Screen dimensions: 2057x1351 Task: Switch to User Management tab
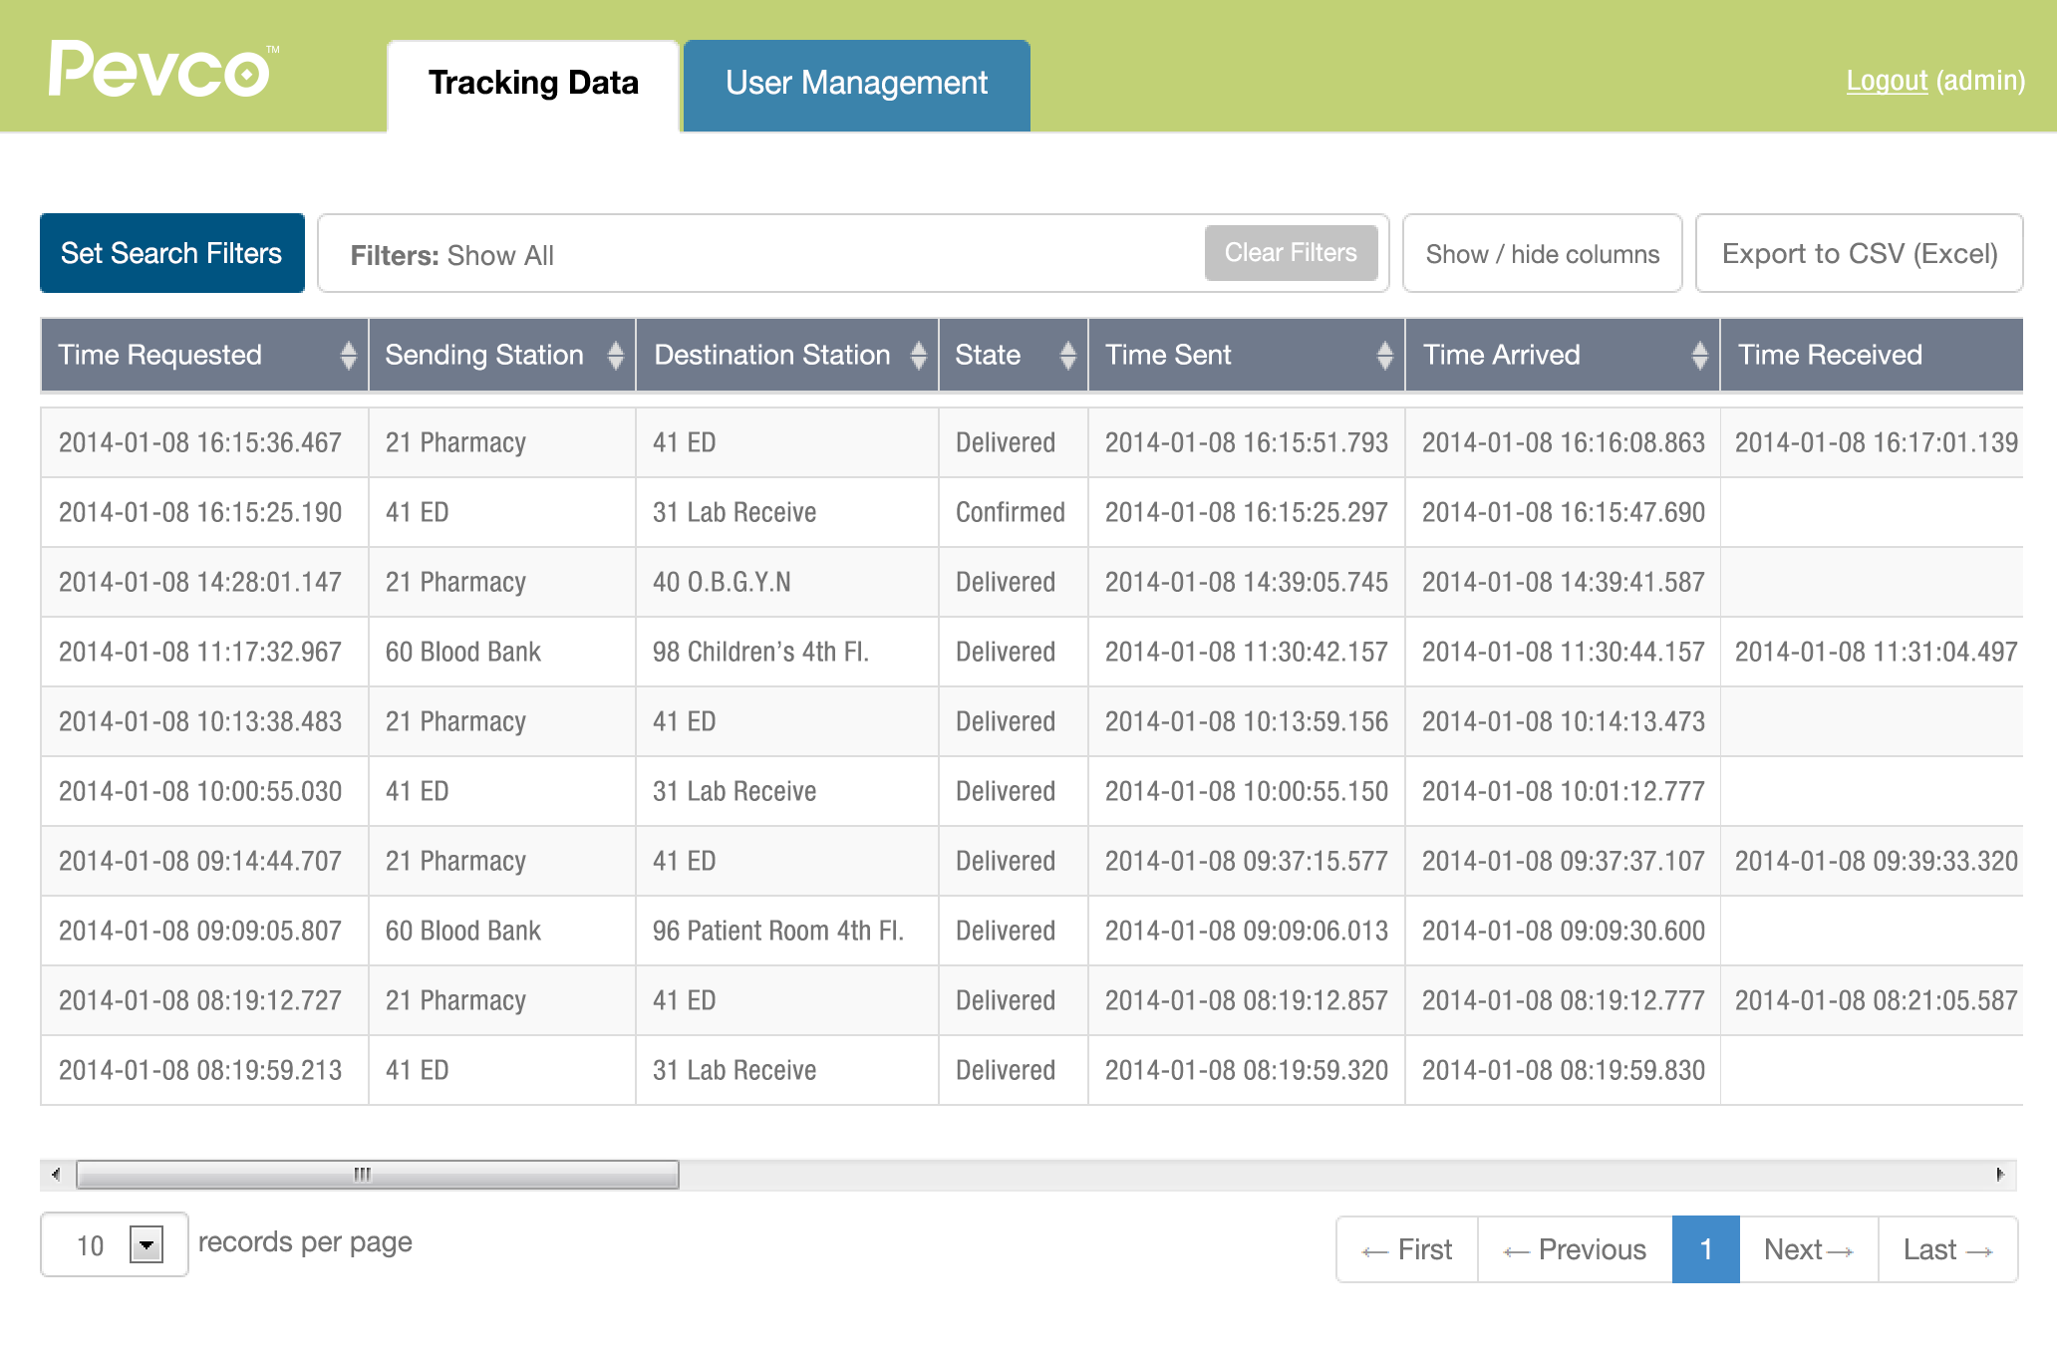(x=856, y=84)
